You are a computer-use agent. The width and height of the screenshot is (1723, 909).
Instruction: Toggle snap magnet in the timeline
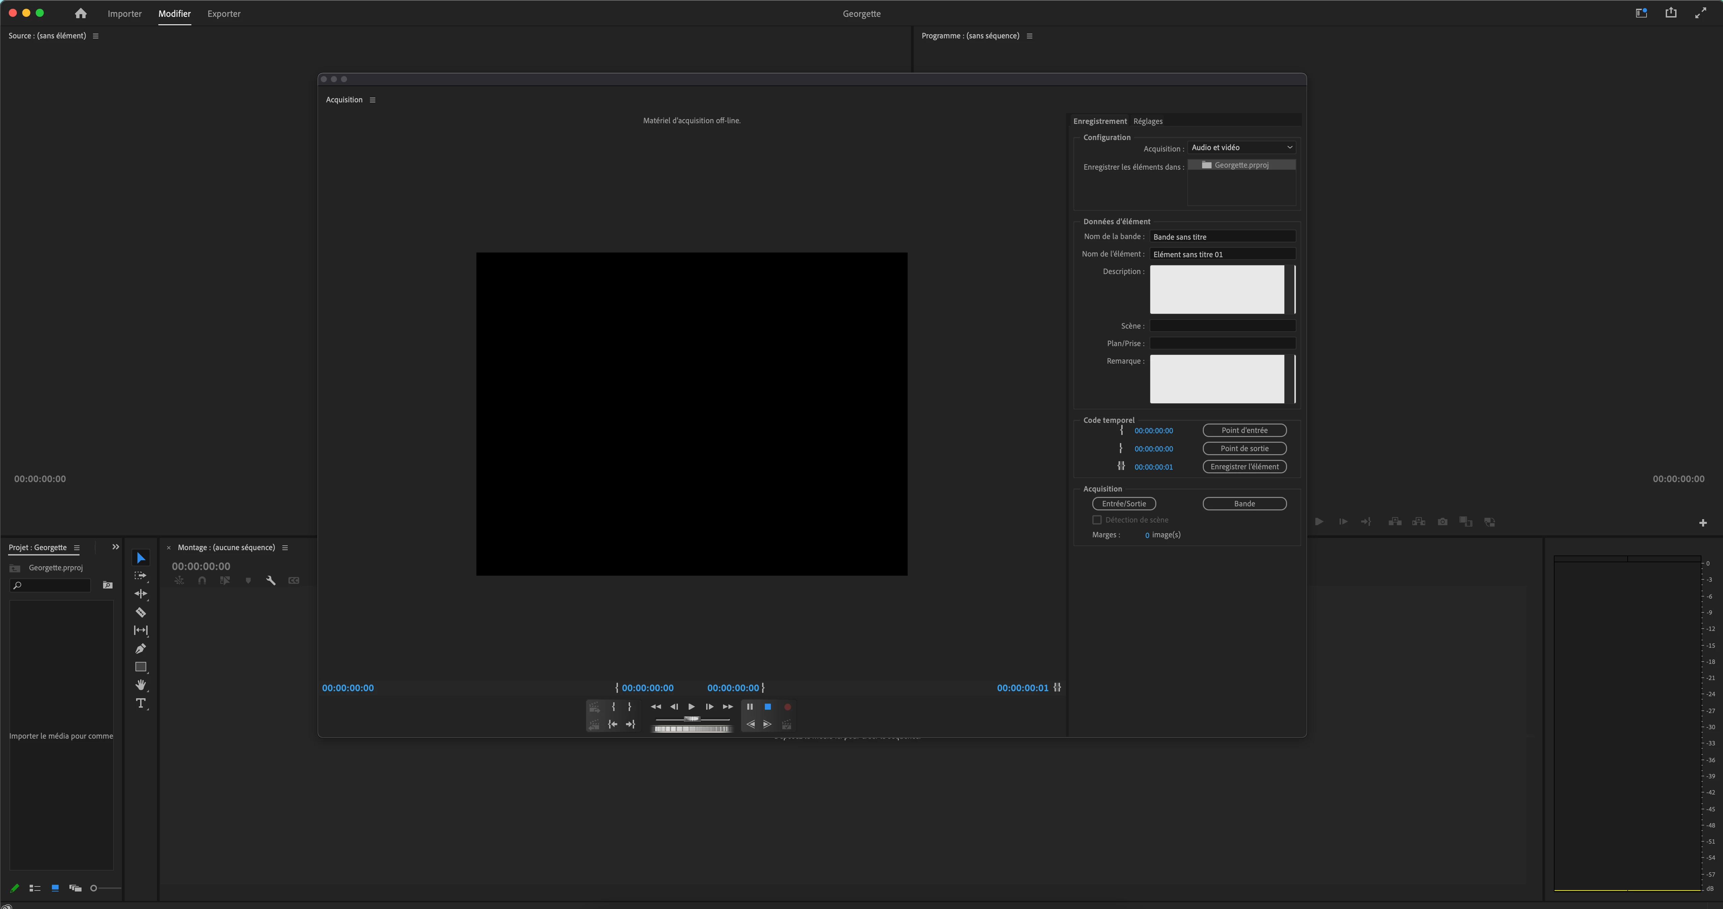click(x=202, y=581)
